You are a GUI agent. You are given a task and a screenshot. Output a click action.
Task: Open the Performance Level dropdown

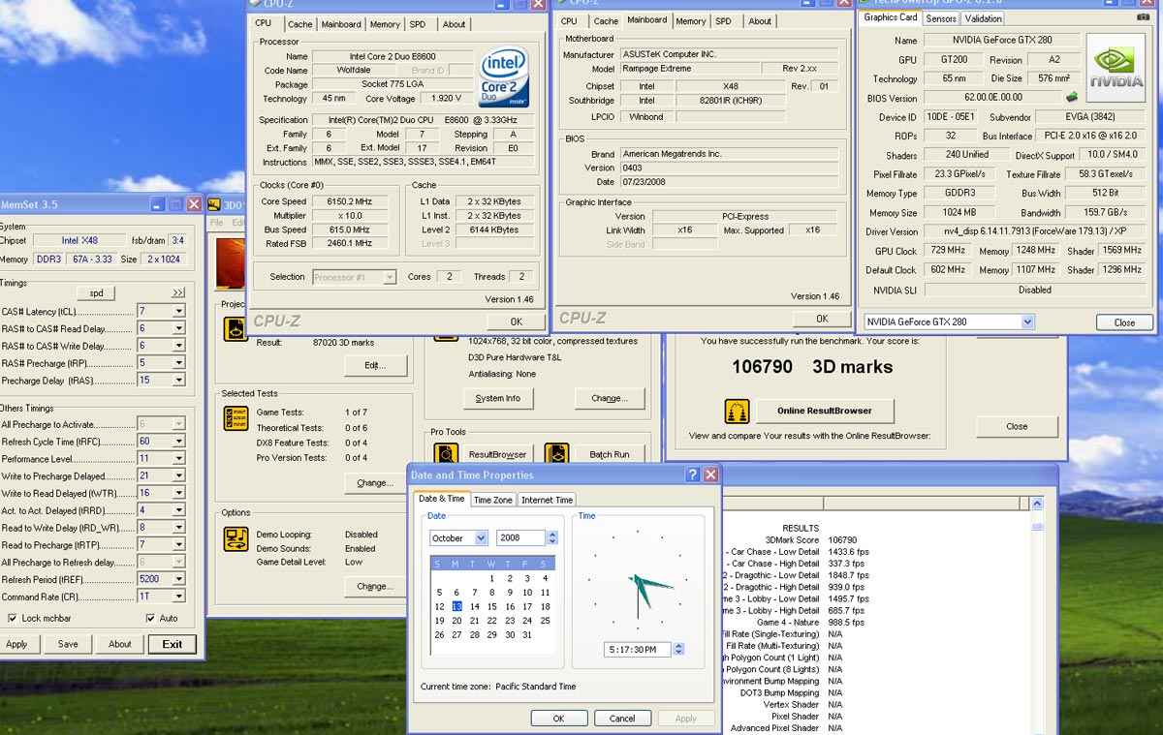[x=178, y=459]
